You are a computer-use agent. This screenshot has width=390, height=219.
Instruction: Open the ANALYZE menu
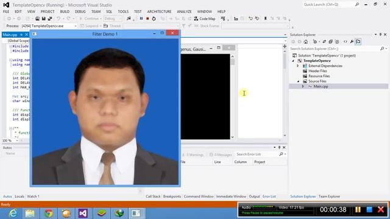184,12
